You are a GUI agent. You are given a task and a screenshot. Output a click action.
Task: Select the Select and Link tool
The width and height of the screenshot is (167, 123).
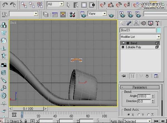pos(24,5)
